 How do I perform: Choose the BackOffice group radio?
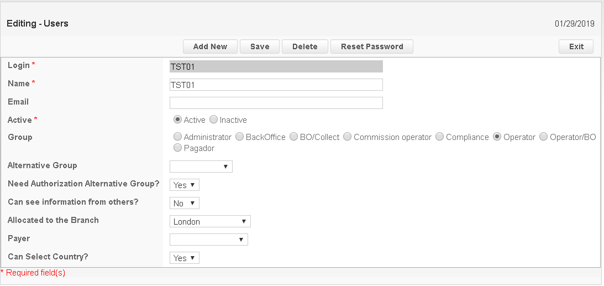coord(239,137)
